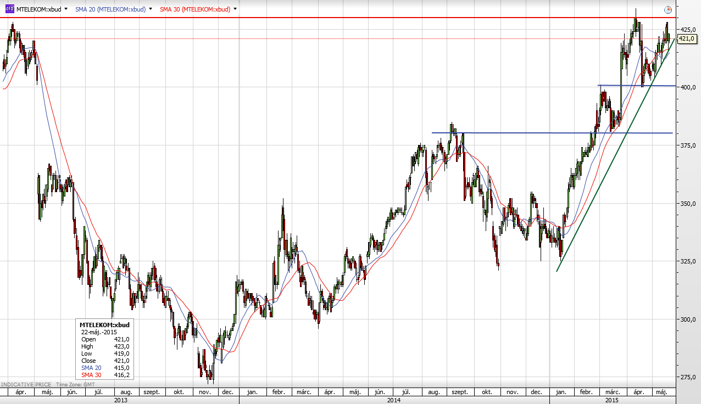Click the High 423,0 row in info box
The height and width of the screenshot is (404, 701).
pos(105,346)
